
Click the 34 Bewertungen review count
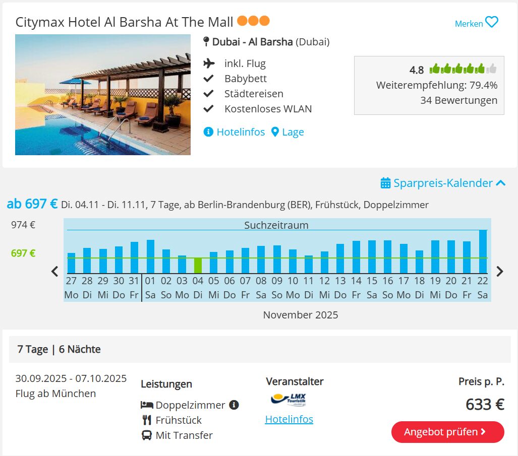tap(458, 100)
